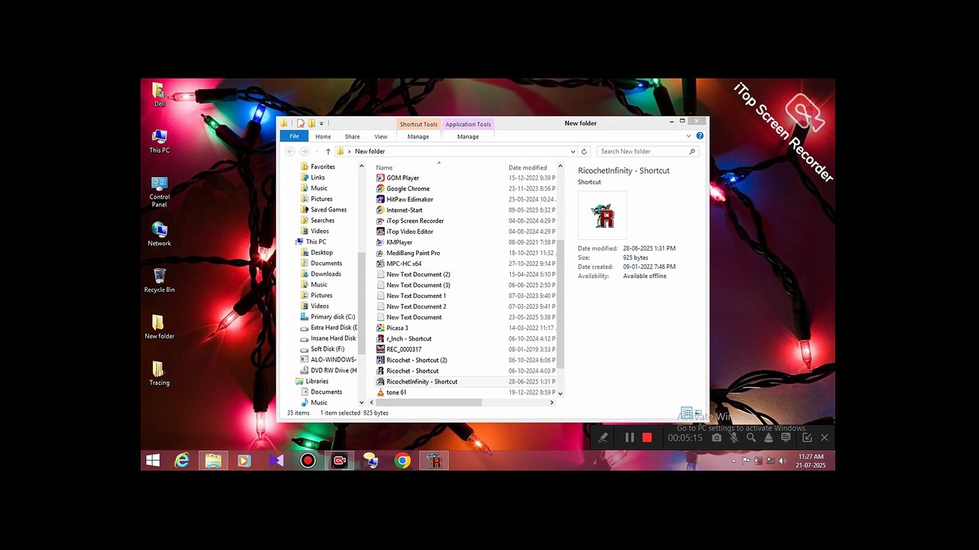
Task: Click the Visual Studio taskbar icon
Action: [x=276, y=461]
